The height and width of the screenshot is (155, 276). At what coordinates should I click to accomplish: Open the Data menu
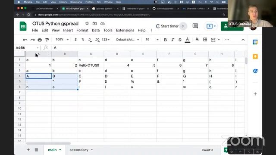(96, 30)
